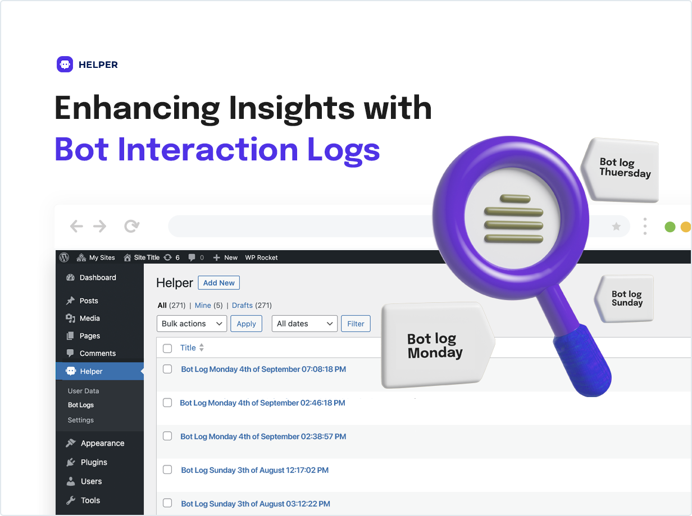Open Bot Log Monday 4th of September 02:46:18 PM
This screenshot has width=692, height=516.
(262, 403)
